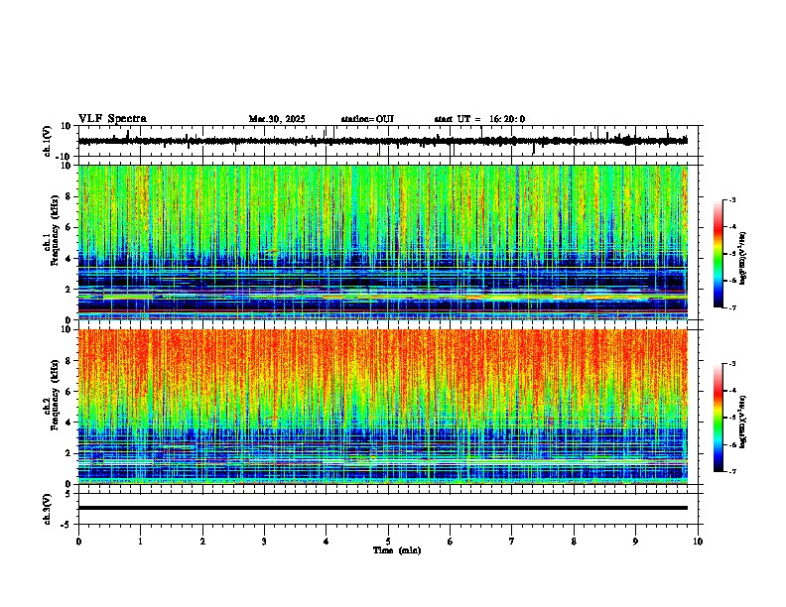Click tick label "0" on the Time axis
Viewport: 786px width, 607px height.
pyautogui.click(x=78, y=542)
